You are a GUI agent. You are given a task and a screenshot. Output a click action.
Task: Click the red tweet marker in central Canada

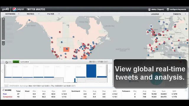(x=60, y=32)
